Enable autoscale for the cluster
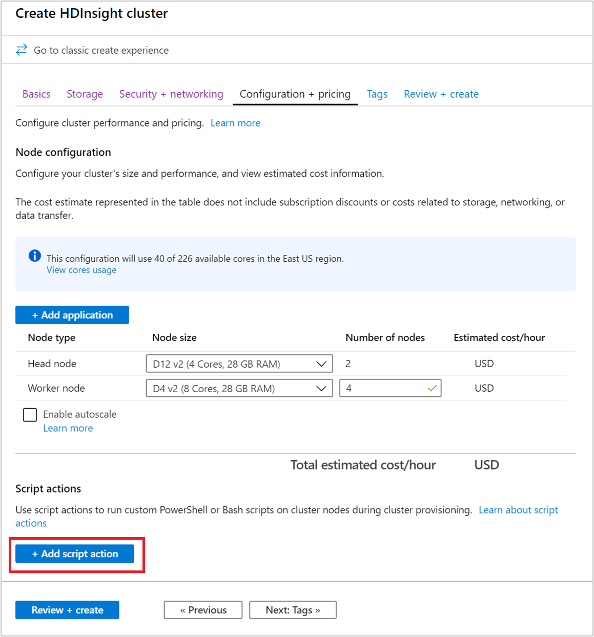This screenshot has height=637, width=594. click(30, 414)
